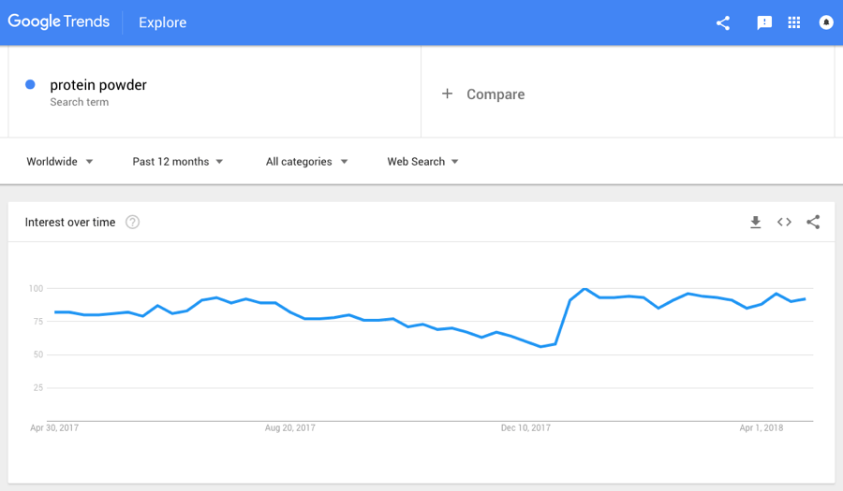Click the Compare button
843x491 pixels.
[495, 94]
